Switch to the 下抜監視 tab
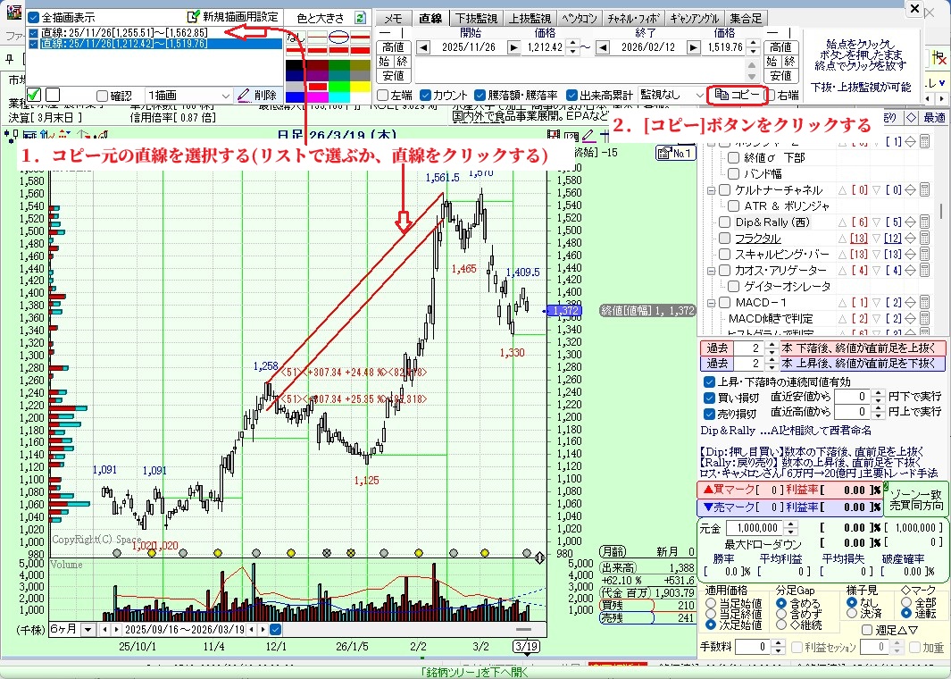The image size is (951, 679). point(476,18)
